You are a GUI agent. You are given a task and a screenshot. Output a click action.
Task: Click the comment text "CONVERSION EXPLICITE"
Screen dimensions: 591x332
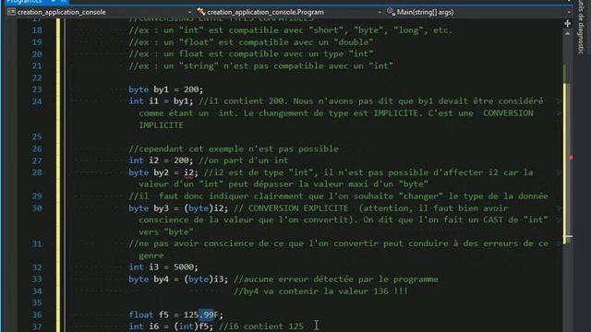(x=297, y=208)
